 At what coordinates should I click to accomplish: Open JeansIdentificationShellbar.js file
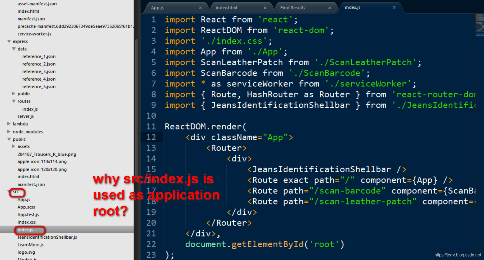[47, 237]
